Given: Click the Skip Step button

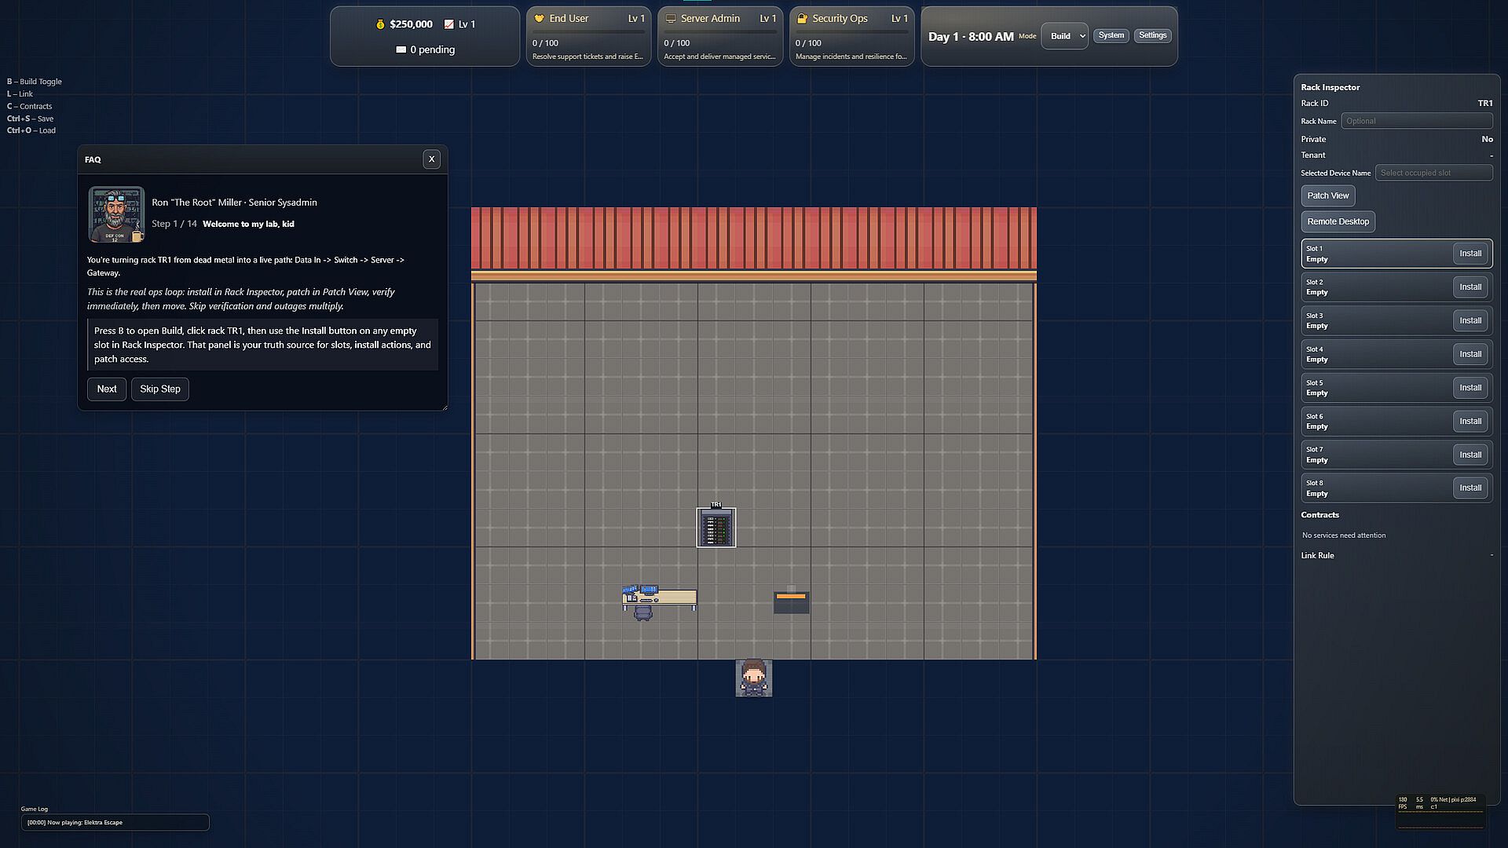Looking at the screenshot, I should pyautogui.click(x=160, y=389).
